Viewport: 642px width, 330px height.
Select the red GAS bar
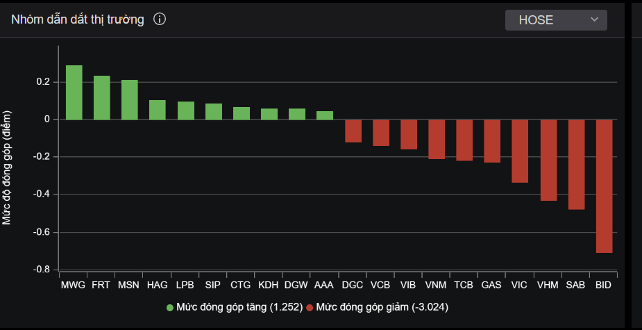[x=492, y=141]
